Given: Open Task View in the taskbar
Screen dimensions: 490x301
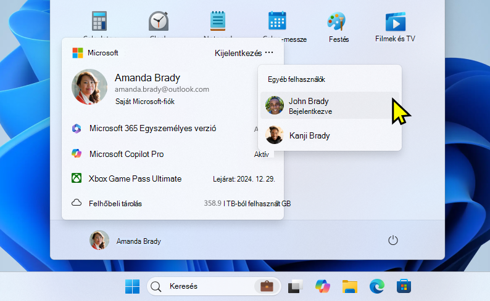Looking at the screenshot, I should tap(296, 286).
